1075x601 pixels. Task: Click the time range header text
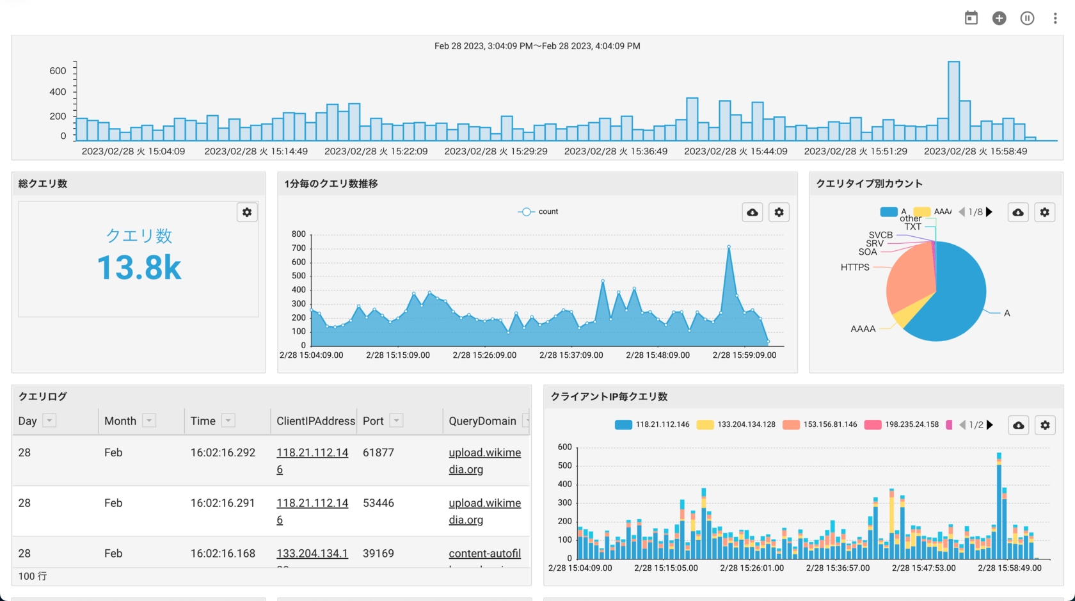pyautogui.click(x=537, y=46)
